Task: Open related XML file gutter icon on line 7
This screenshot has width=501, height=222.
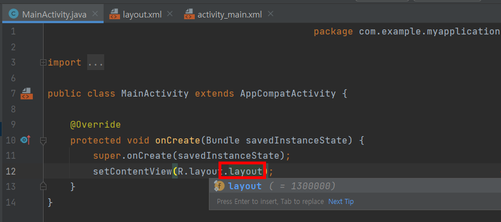Action: tap(27, 94)
